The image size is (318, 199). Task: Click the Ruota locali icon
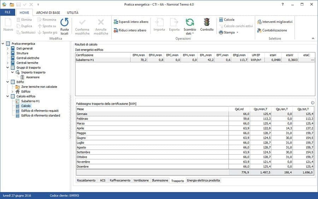coord(64,23)
